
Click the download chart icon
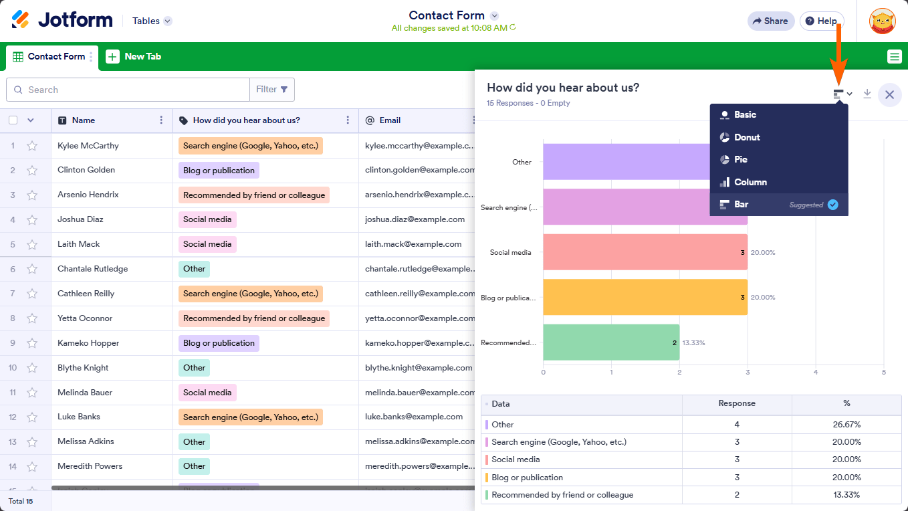coord(867,94)
